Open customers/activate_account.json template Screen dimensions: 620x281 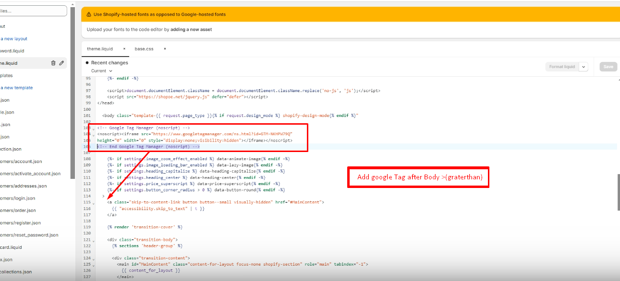pyautogui.click(x=30, y=174)
